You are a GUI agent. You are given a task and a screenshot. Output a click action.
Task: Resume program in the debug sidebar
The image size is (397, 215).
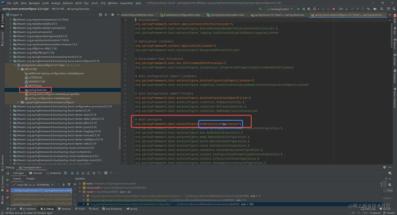[7, 180]
